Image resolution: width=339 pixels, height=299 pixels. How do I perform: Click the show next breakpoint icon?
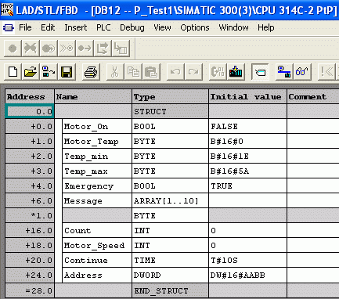67,49
